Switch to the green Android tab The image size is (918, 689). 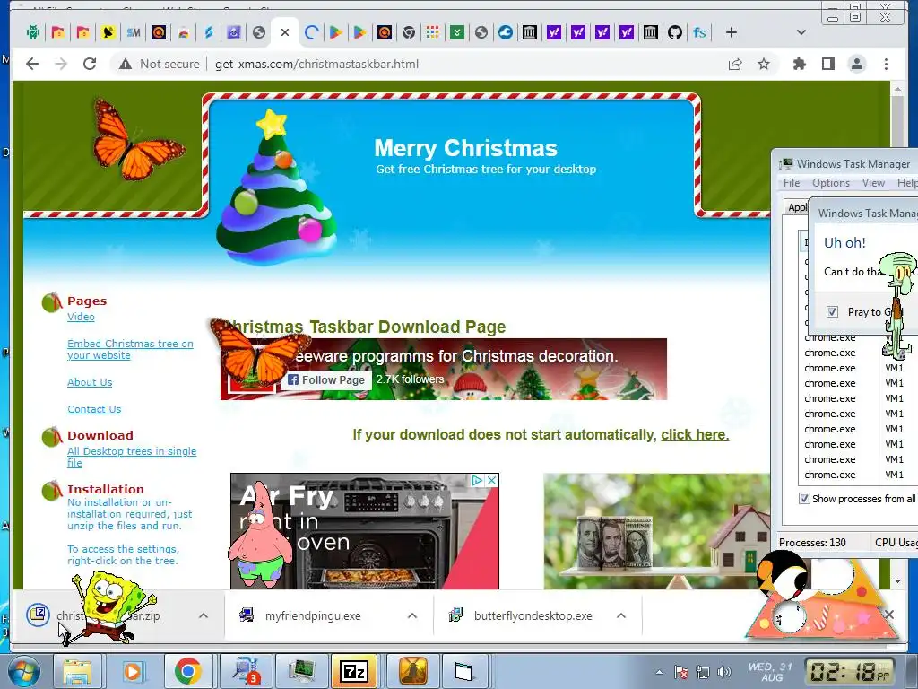[x=33, y=32]
